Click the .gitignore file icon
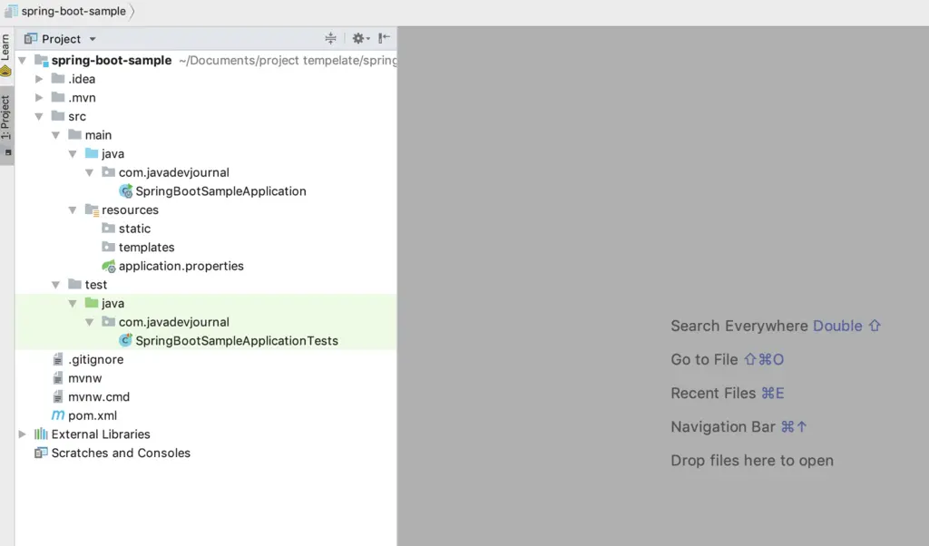Screen dimensions: 929x546 coord(58,359)
